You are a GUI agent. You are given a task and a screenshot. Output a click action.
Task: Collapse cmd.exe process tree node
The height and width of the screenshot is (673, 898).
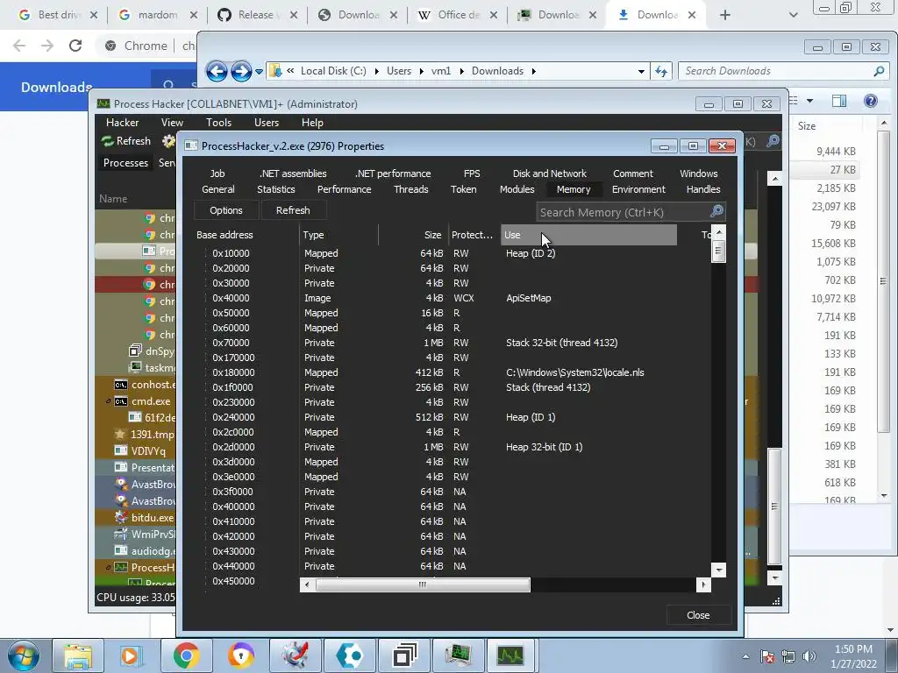coord(108,401)
